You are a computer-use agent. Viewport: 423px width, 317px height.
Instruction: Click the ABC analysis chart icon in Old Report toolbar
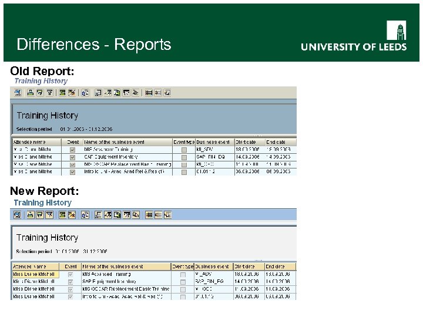click(x=136, y=93)
